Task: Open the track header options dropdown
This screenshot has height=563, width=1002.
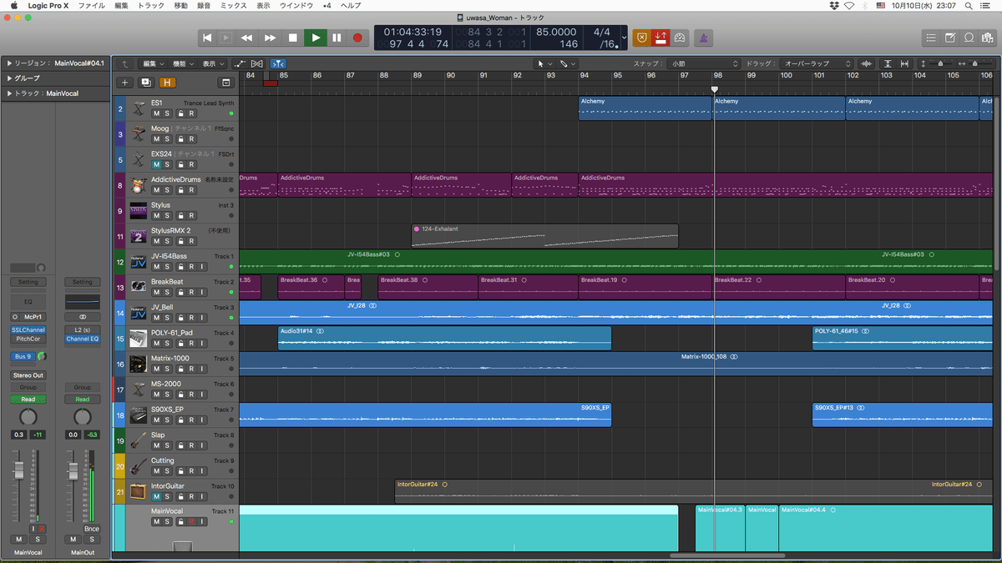Action: coord(225,83)
